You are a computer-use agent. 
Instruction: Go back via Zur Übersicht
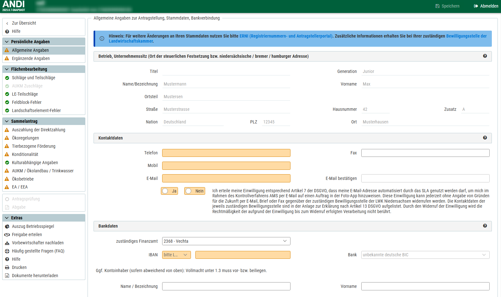[24, 23]
